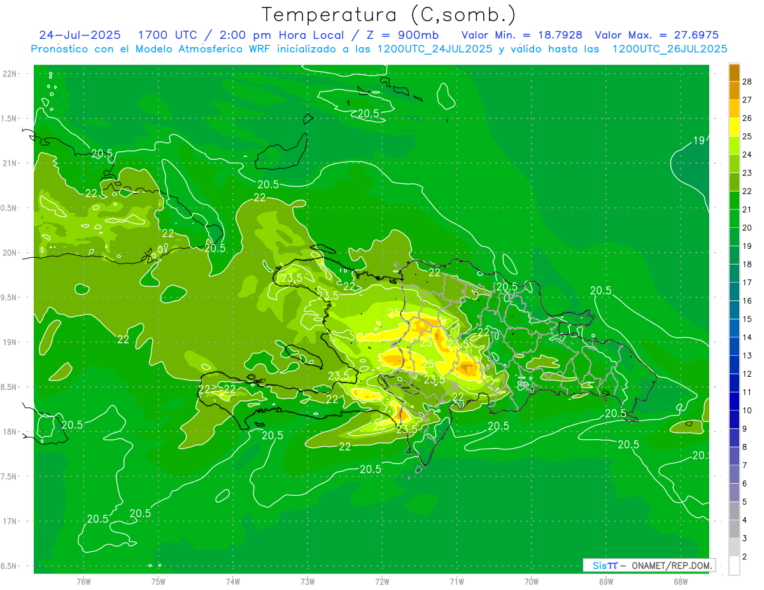764x590 pixels.
Task: Click the legend value label "3"
Action: point(745,538)
